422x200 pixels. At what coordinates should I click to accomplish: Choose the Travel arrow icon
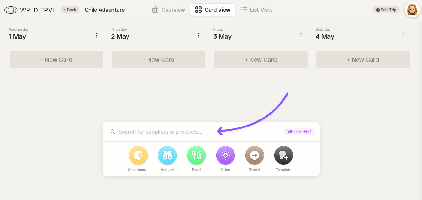pos(254,156)
